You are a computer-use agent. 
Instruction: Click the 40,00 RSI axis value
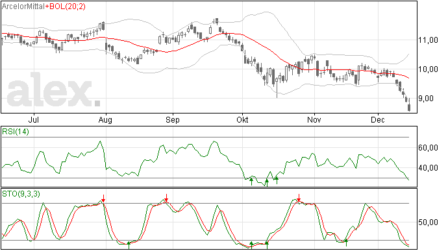428,167
